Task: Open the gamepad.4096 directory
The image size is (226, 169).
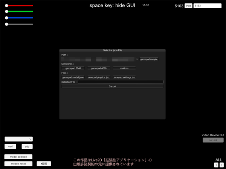Action: coord(99,68)
